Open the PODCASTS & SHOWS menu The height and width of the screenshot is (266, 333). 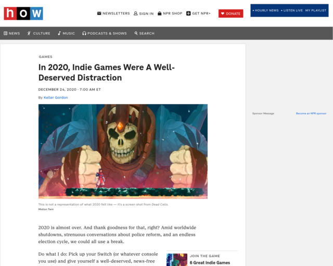(x=107, y=33)
